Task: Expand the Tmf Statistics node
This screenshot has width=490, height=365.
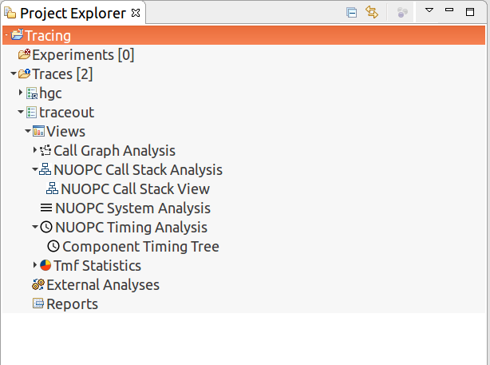Action: 35,266
